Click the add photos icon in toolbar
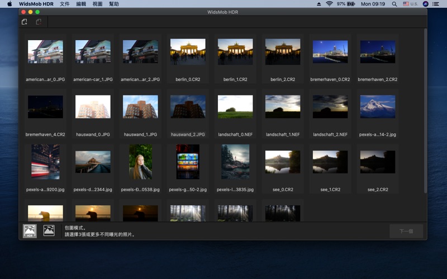Viewport: 447px width, 279px height. pyautogui.click(x=25, y=22)
